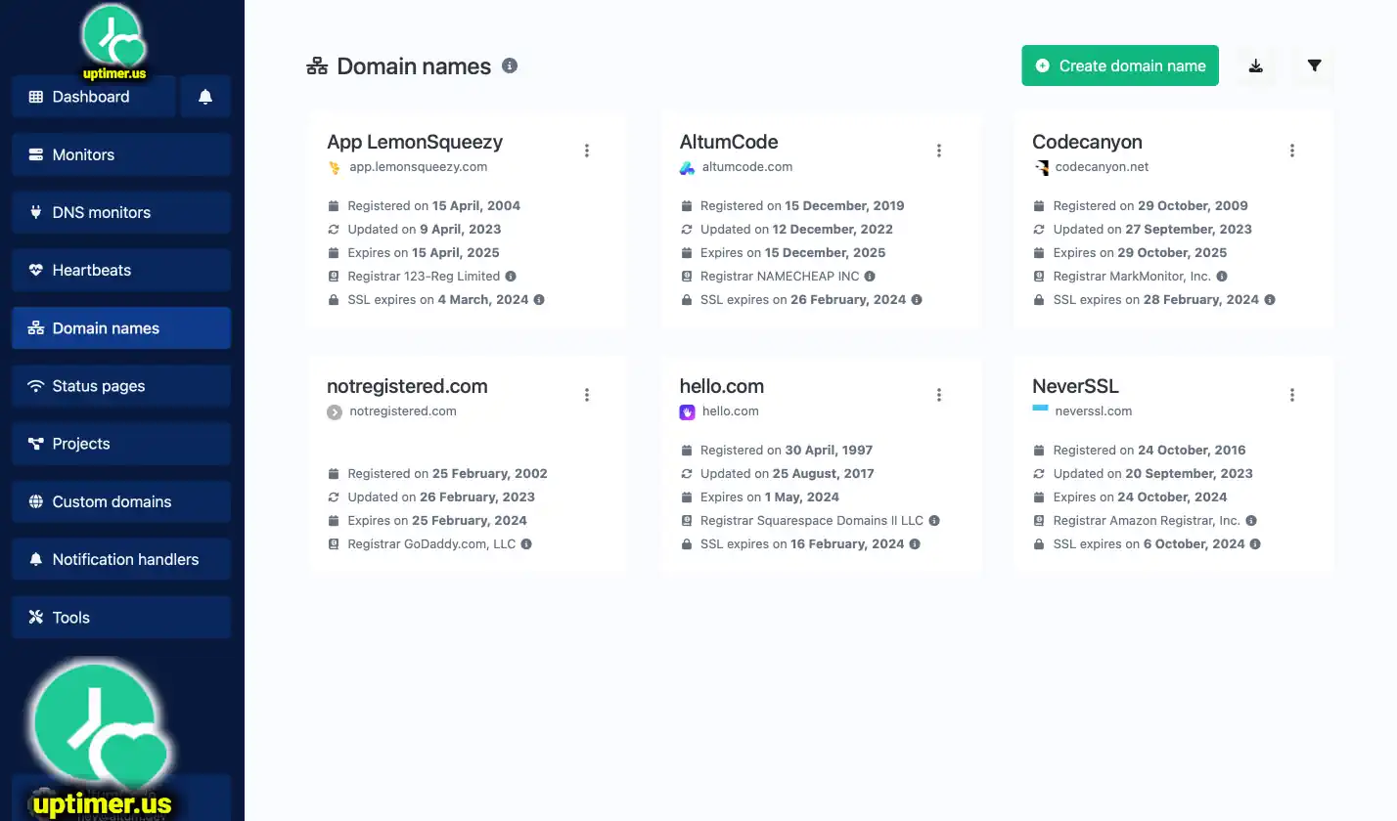Open NeverSSL card three-dot menu

point(1292,395)
